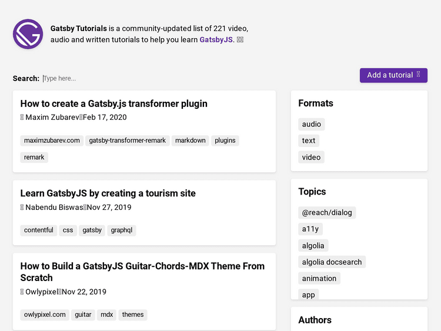Click author name Owlypixel
This screenshot has height=331, width=441.
(x=42, y=292)
